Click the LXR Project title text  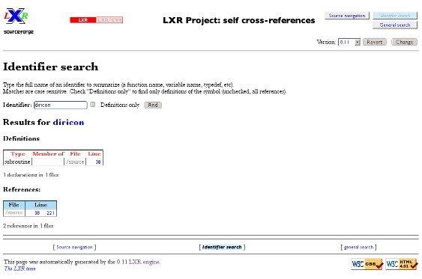click(x=239, y=20)
